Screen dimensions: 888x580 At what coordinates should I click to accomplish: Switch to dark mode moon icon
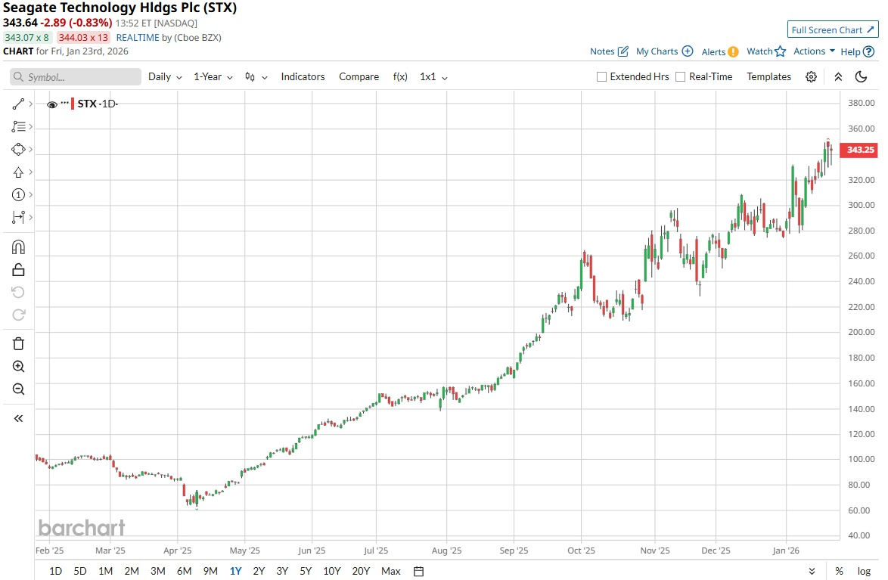[861, 77]
